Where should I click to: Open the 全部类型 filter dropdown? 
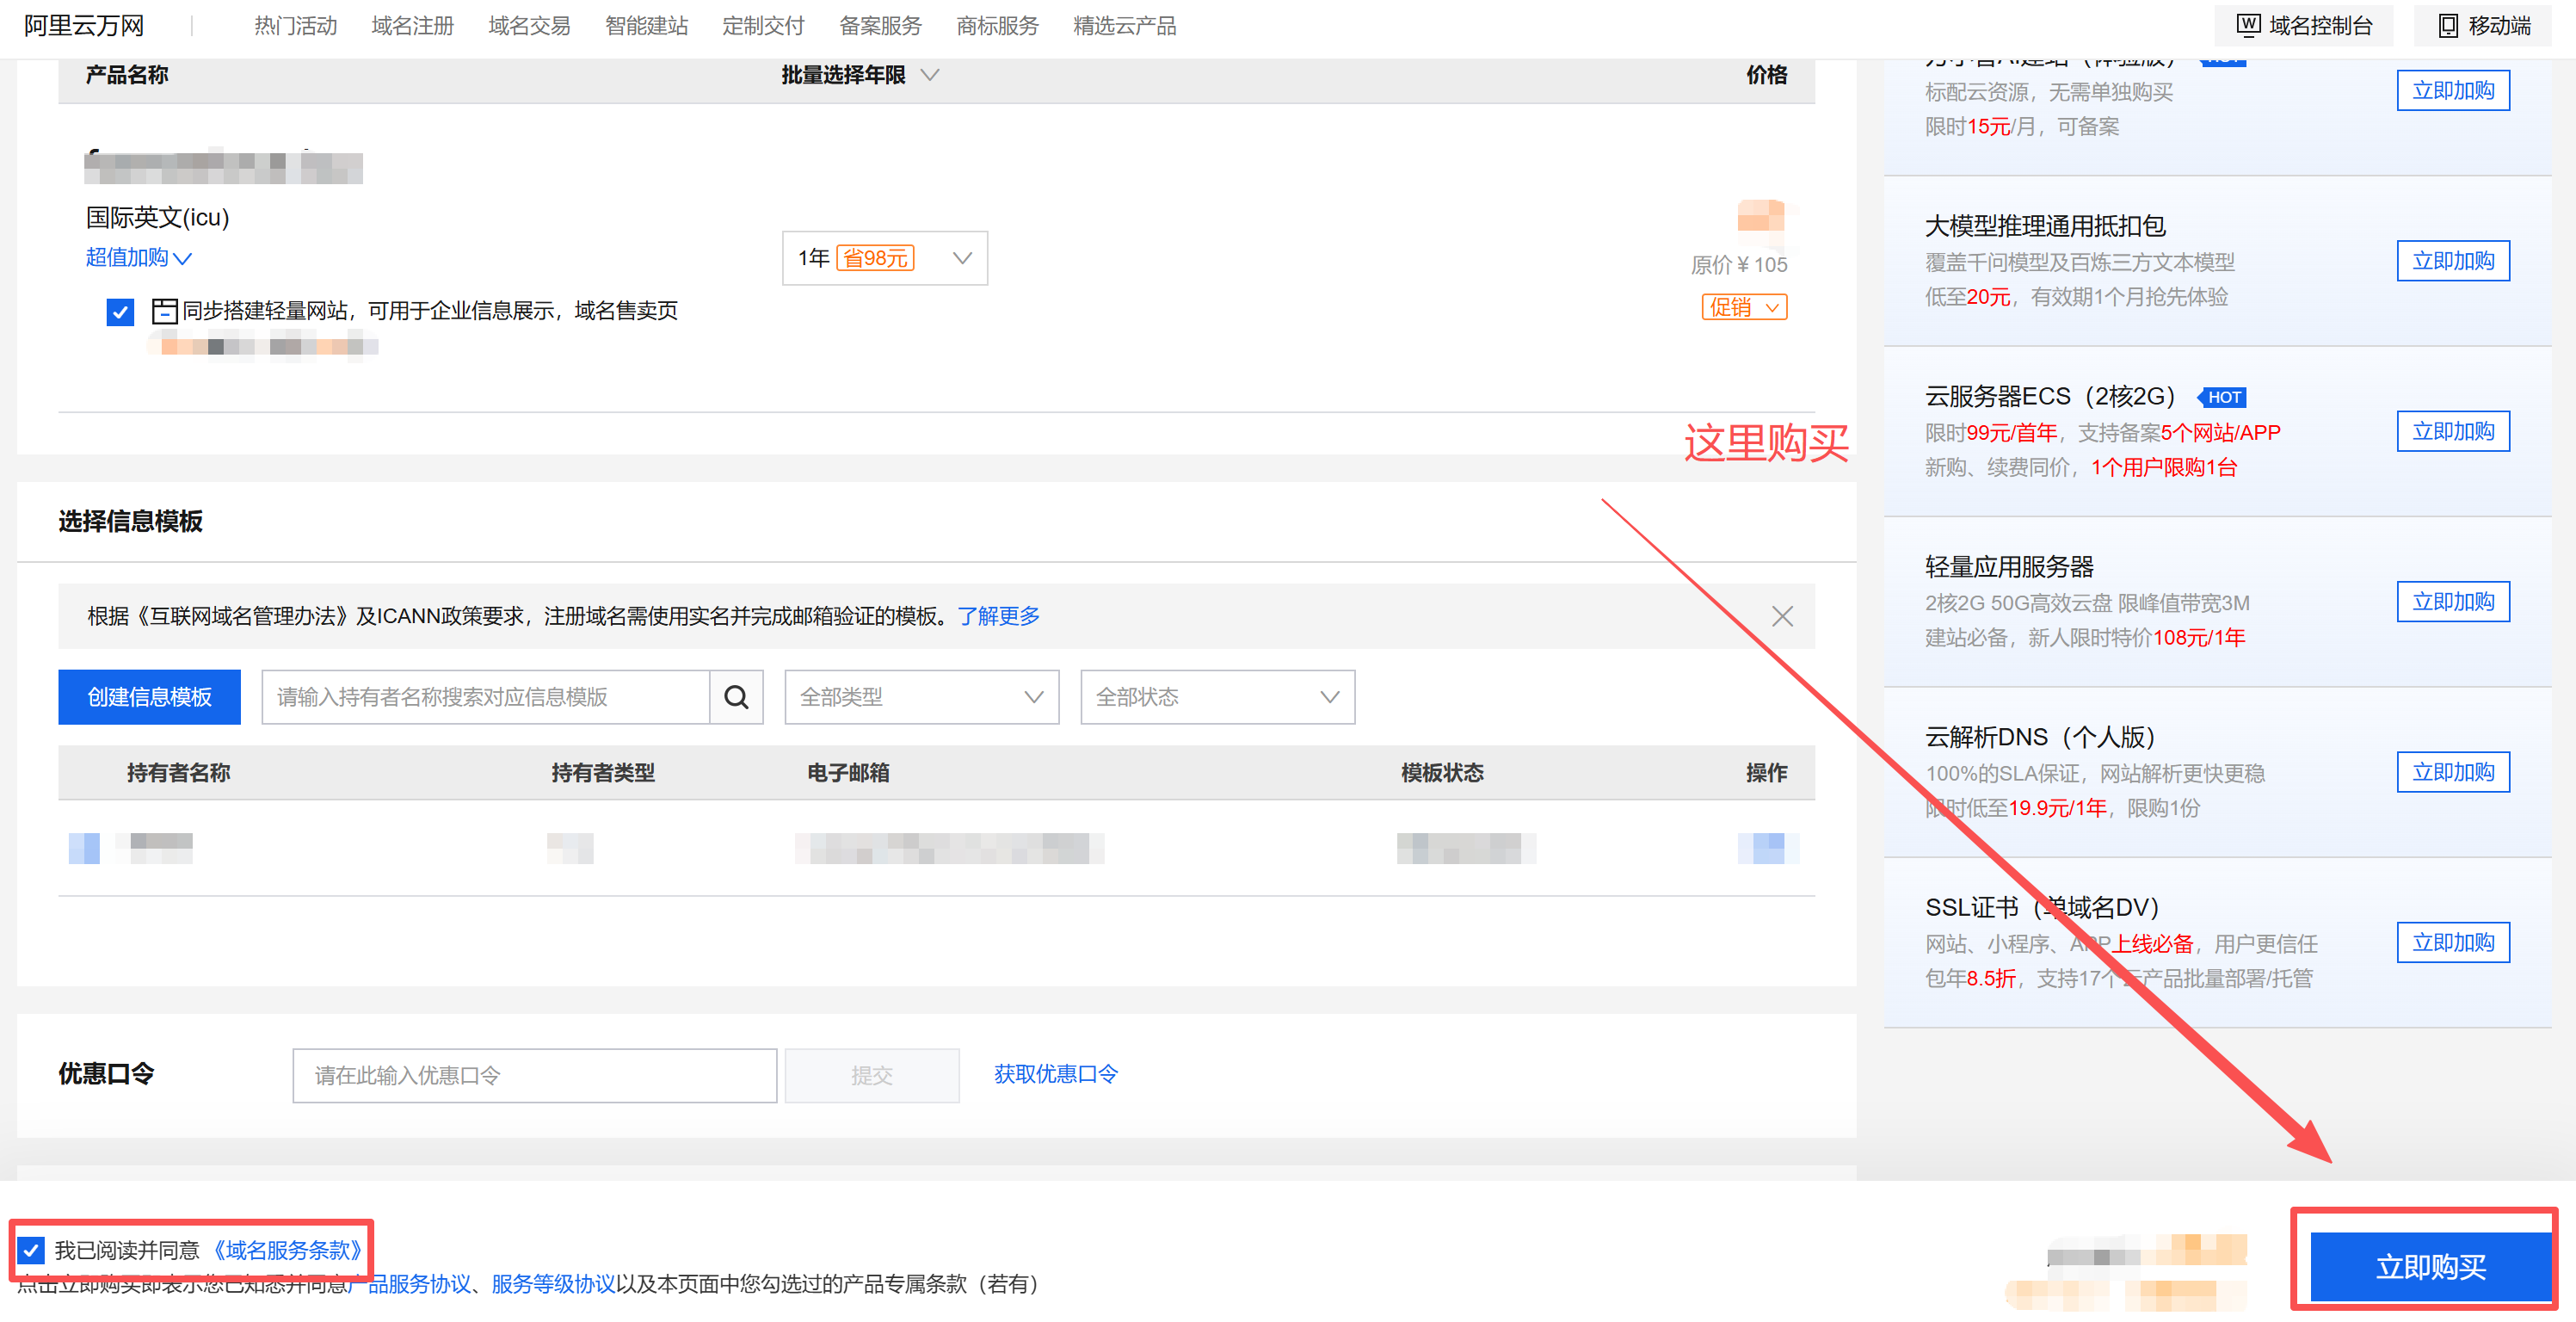click(x=921, y=697)
